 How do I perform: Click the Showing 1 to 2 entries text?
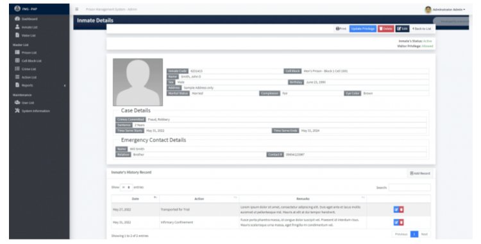pyautogui.click(x=130, y=236)
